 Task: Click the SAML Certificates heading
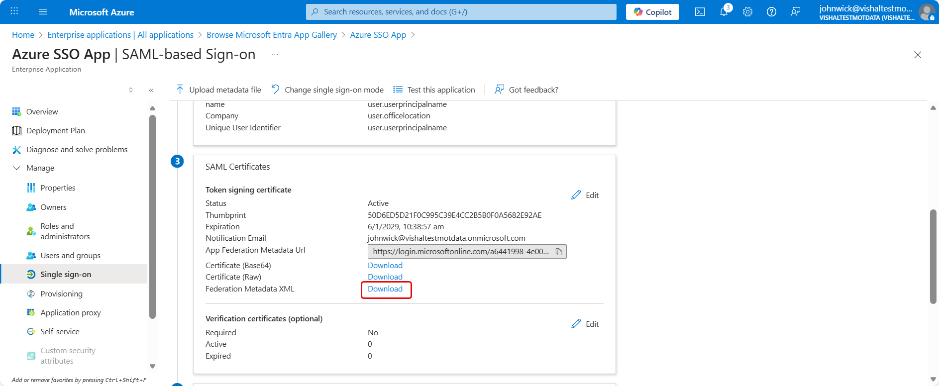[x=238, y=167]
